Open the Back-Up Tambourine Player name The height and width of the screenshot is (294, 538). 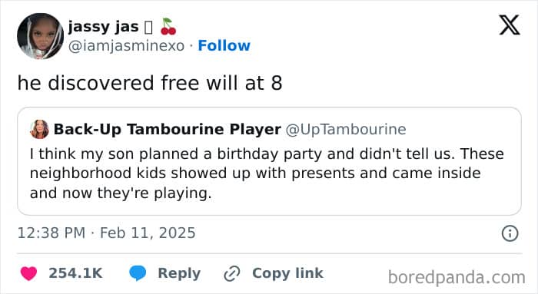tap(168, 130)
